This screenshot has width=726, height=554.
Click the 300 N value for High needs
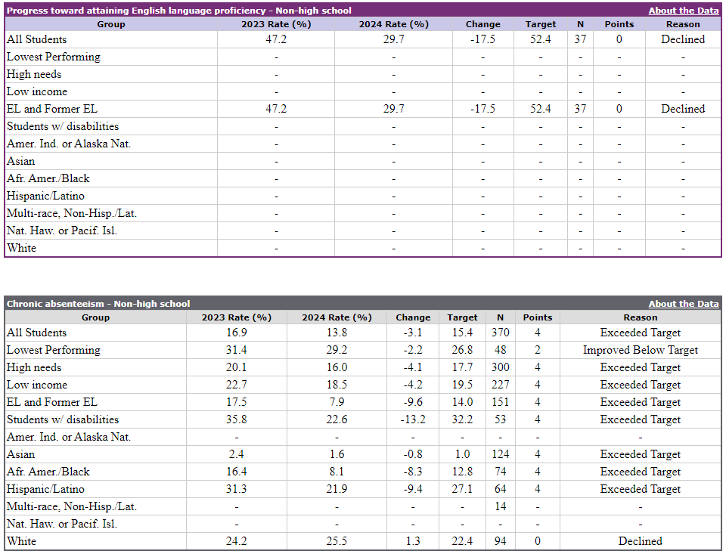click(500, 367)
